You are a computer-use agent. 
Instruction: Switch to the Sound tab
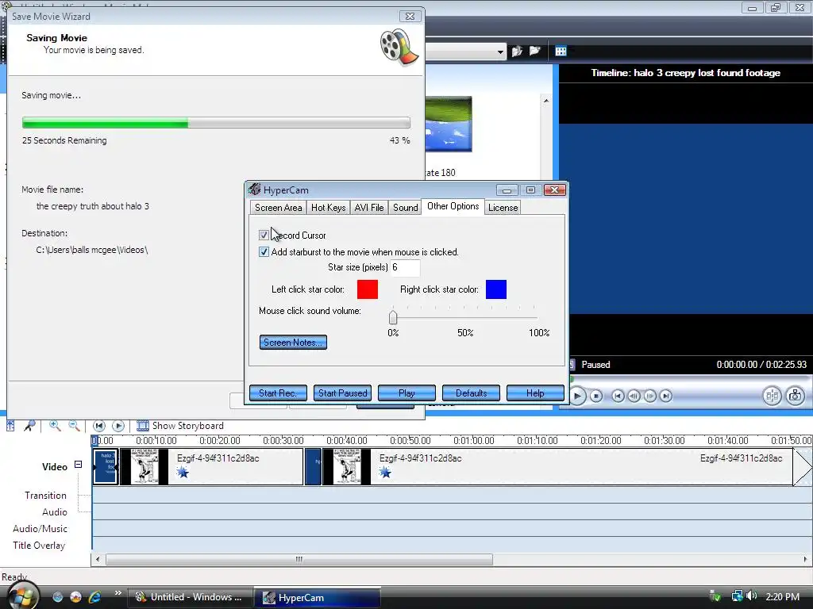coord(405,208)
